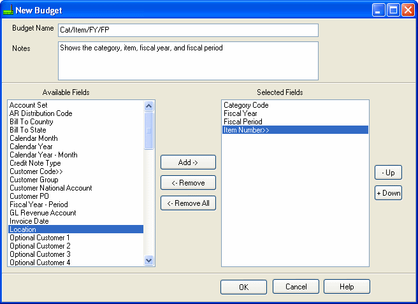Select Account Set in Available Fields
The height and width of the screenshot is (304, 418).
(29, 105)
